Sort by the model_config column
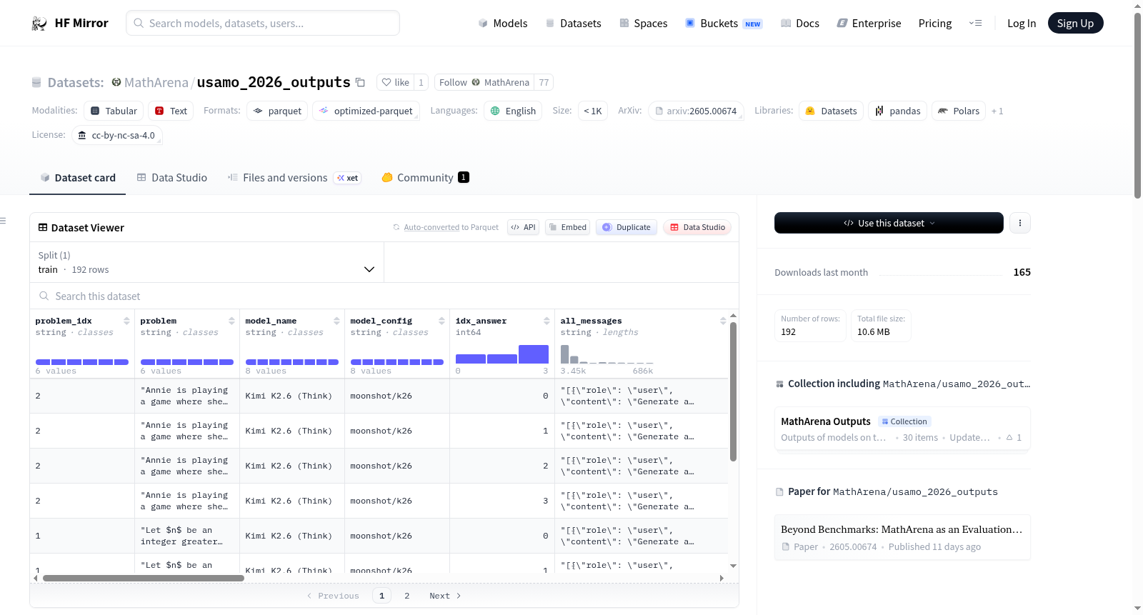The image size is (1143, 615). (x=441, y=321)
